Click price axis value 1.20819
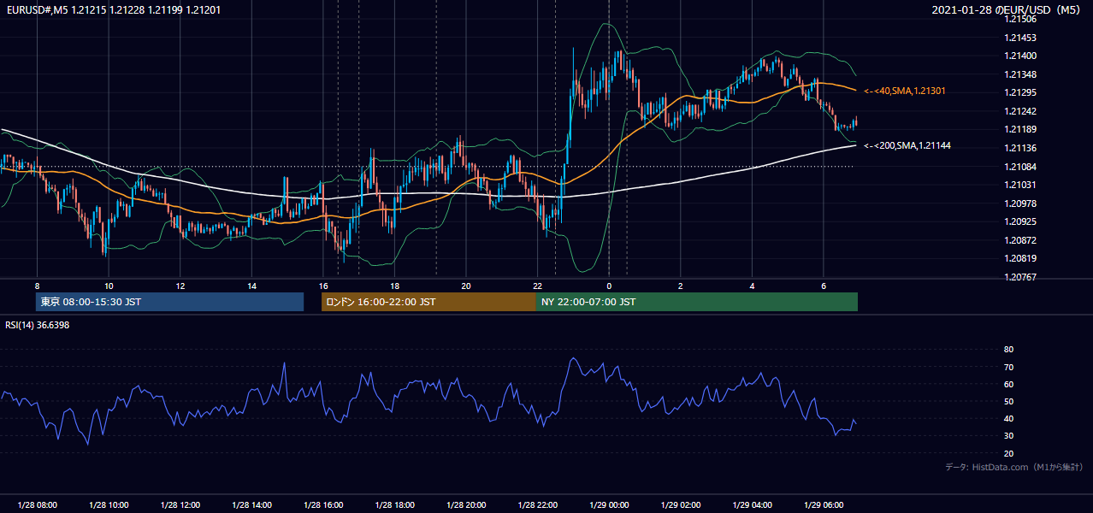Image resolution: width=1093 pixels, height=513 pixels. tap(1020, 258)
